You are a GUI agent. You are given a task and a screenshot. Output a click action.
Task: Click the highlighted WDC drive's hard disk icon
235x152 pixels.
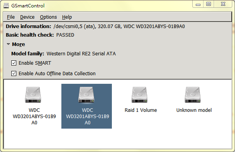point(86,95)
